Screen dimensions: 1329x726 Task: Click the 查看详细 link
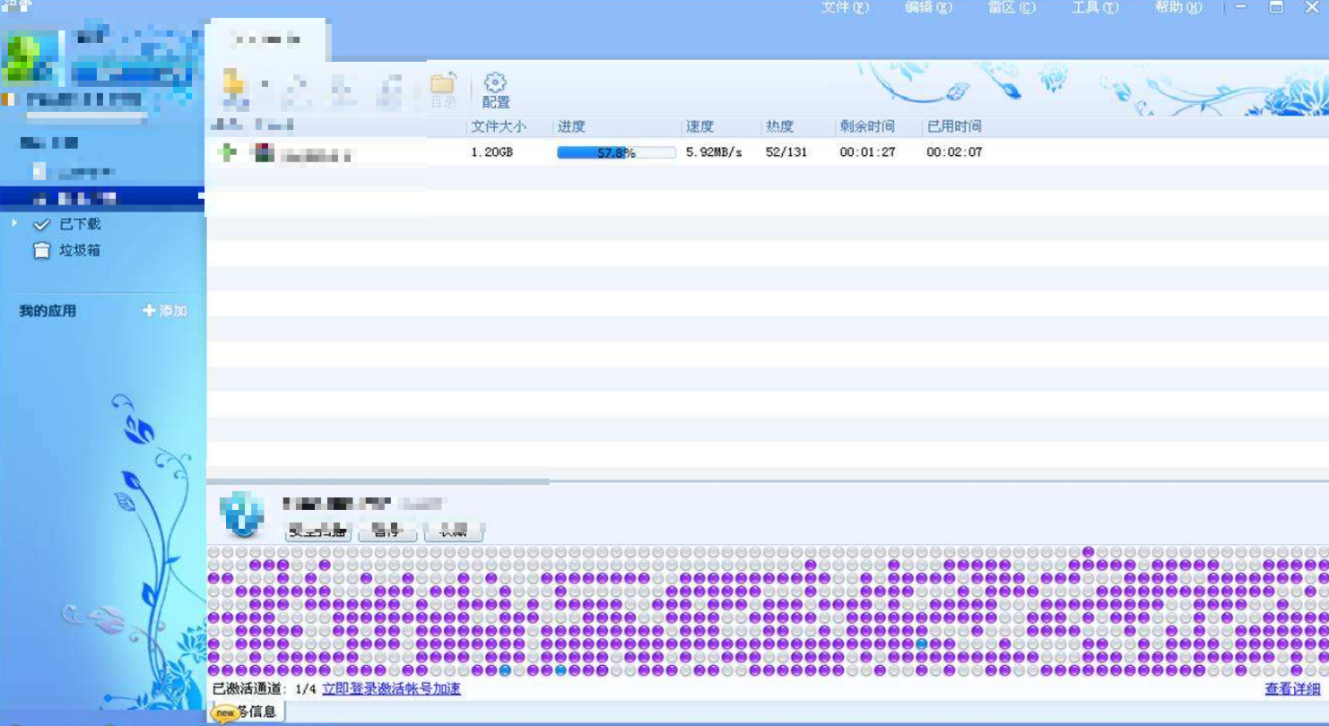pyautogui.click(x=1291, y=688)
